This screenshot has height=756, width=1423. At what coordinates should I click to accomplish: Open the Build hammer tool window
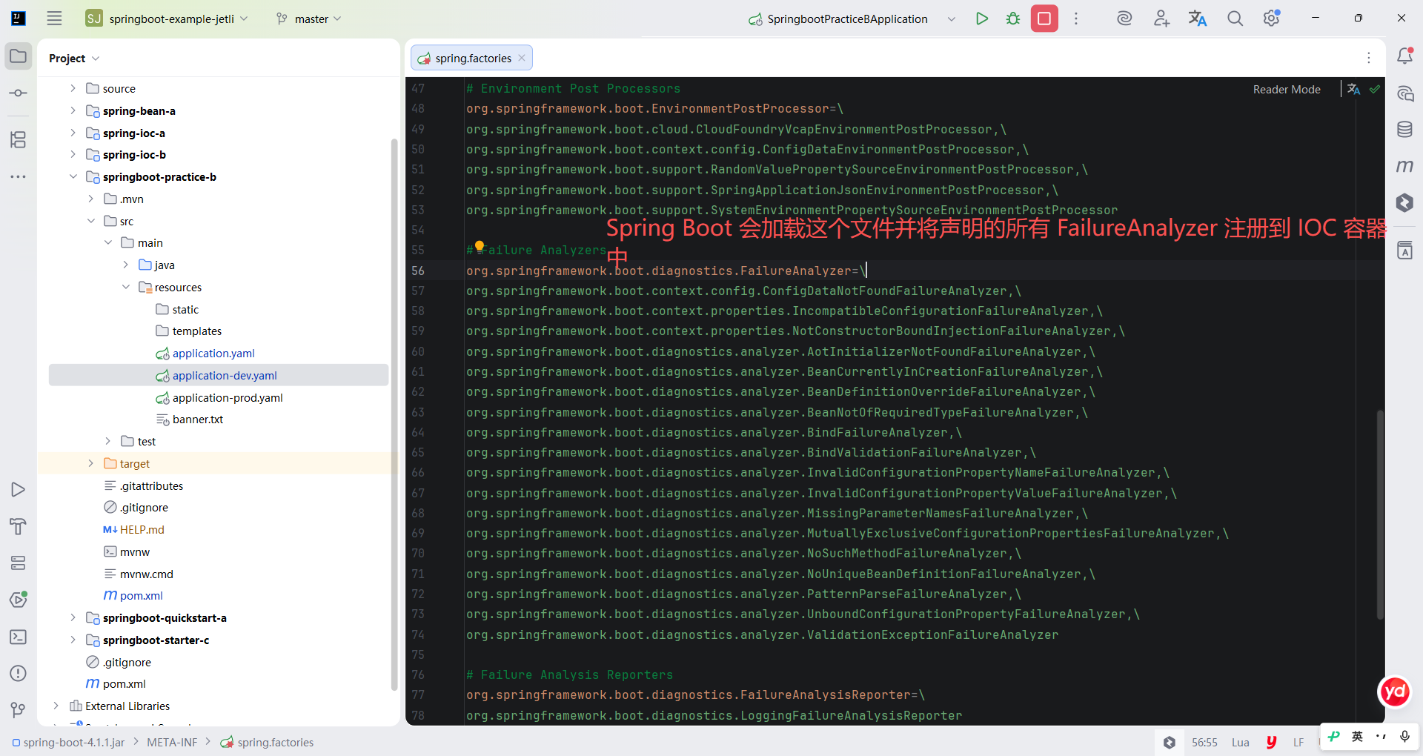19,526
